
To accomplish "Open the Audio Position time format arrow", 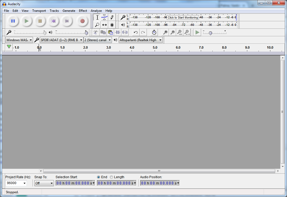I will [178, 183].
